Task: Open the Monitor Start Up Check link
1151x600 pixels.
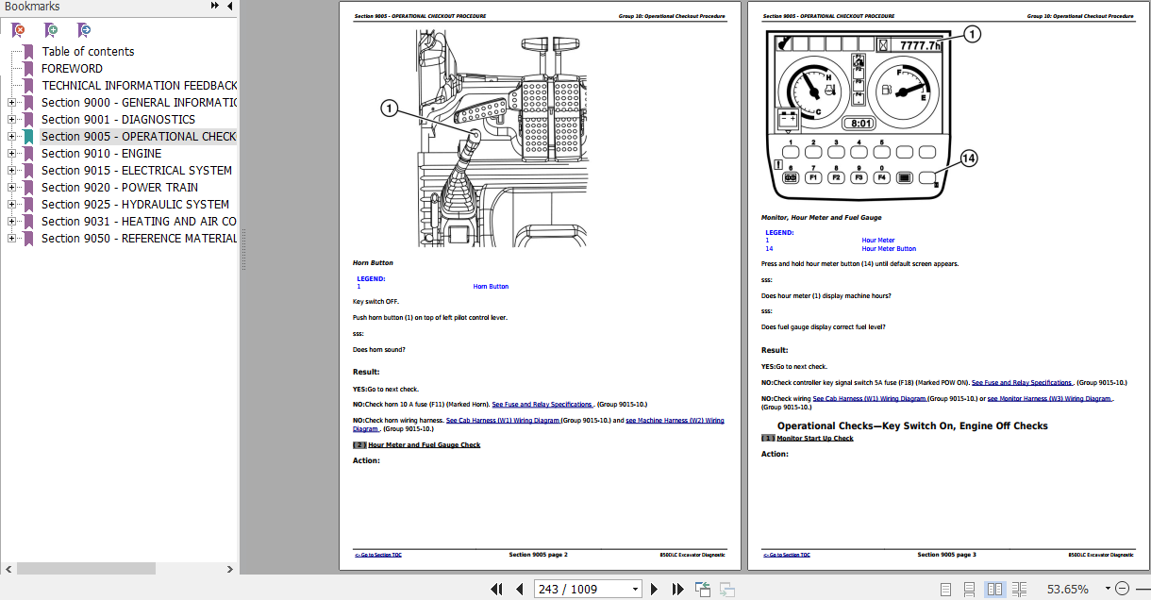Action: click(x=815, y=439)
